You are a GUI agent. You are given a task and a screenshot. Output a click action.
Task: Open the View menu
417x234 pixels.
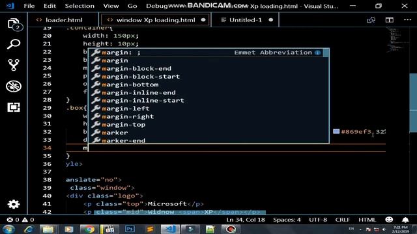(111, 6)
